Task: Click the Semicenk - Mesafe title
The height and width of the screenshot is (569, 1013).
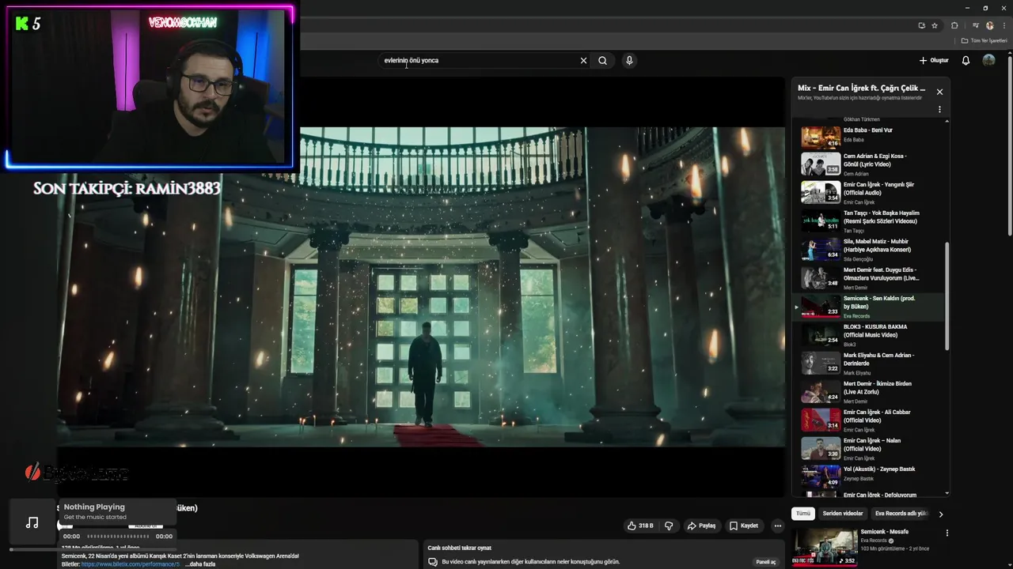Action: point(885,532)
